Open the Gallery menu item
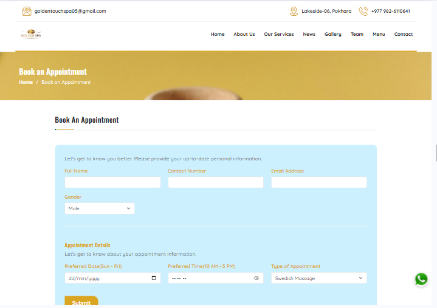Screen dimensions: 437x308 coord(333,34)
